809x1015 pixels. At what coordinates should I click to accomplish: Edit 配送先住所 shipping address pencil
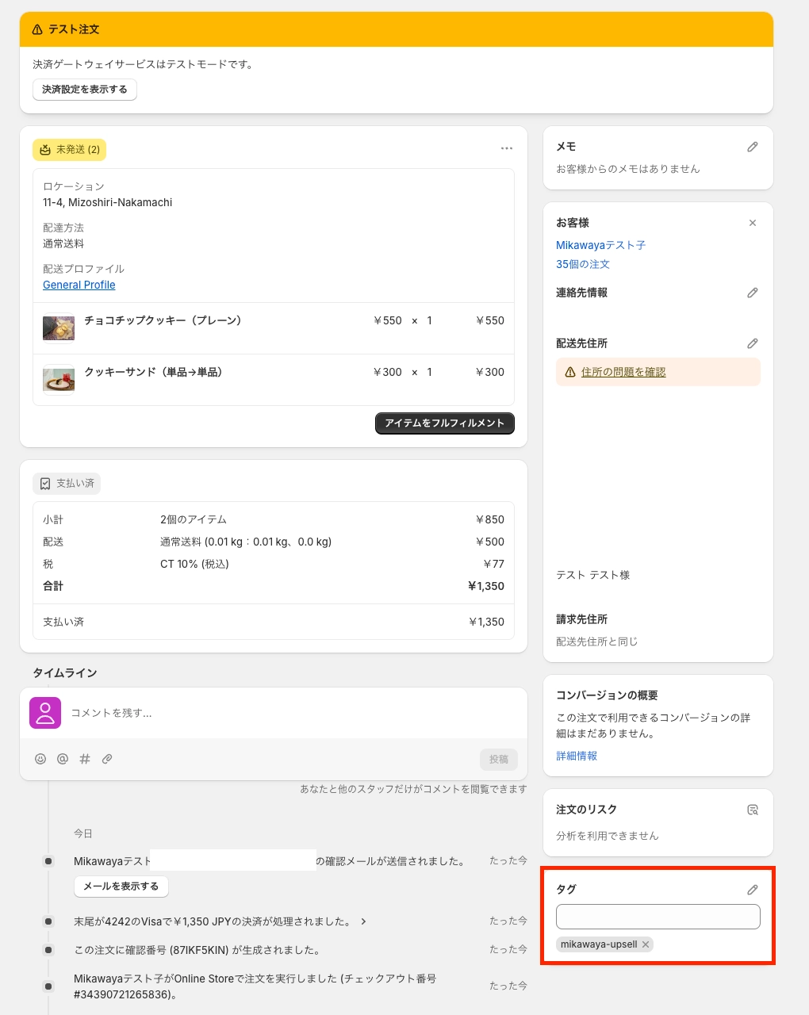click(x=753, y=343)
